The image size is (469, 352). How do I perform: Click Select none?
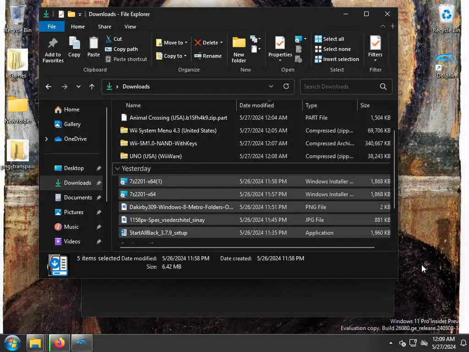[x=333, y=49]
